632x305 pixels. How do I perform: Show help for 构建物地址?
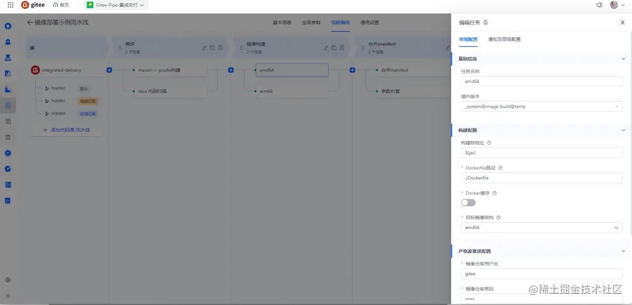(x=489, y=143)
